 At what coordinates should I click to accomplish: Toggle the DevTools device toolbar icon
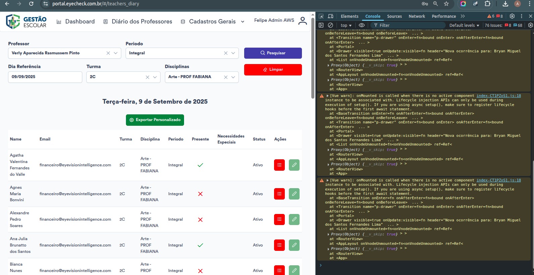[x=330, y=16]
